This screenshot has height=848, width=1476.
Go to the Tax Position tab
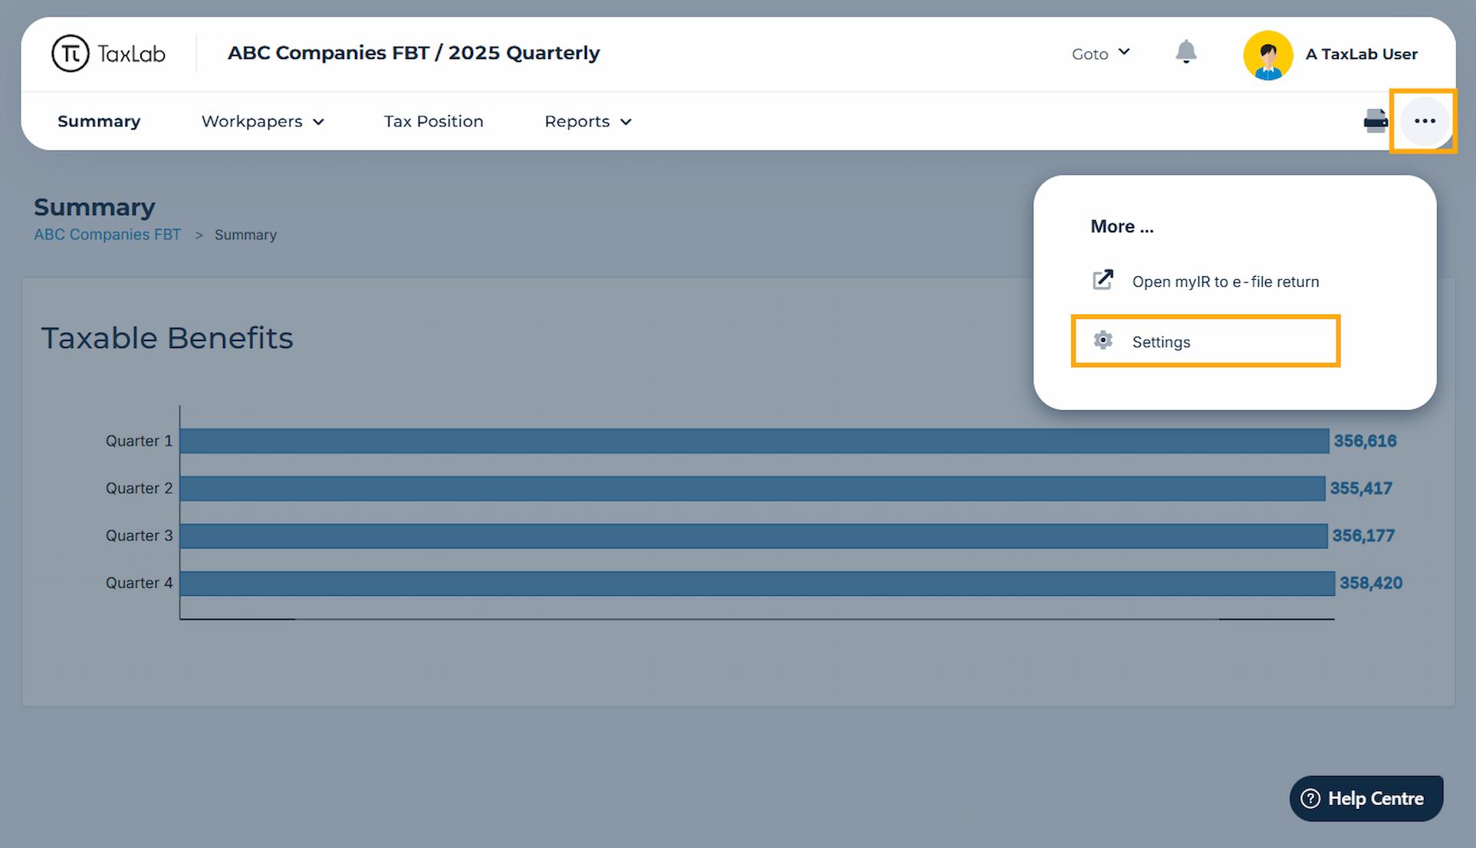coord(433,122)
